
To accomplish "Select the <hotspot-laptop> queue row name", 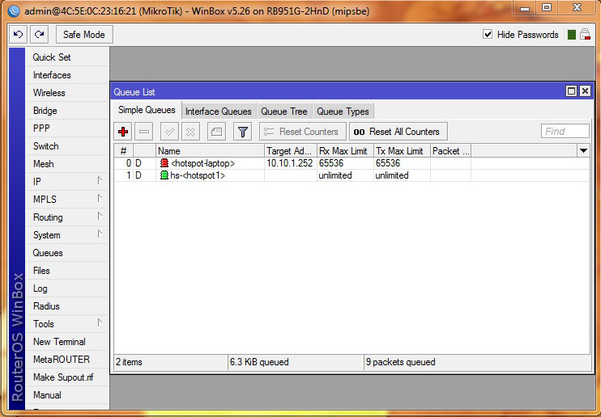I will click(x=202, y=163).
